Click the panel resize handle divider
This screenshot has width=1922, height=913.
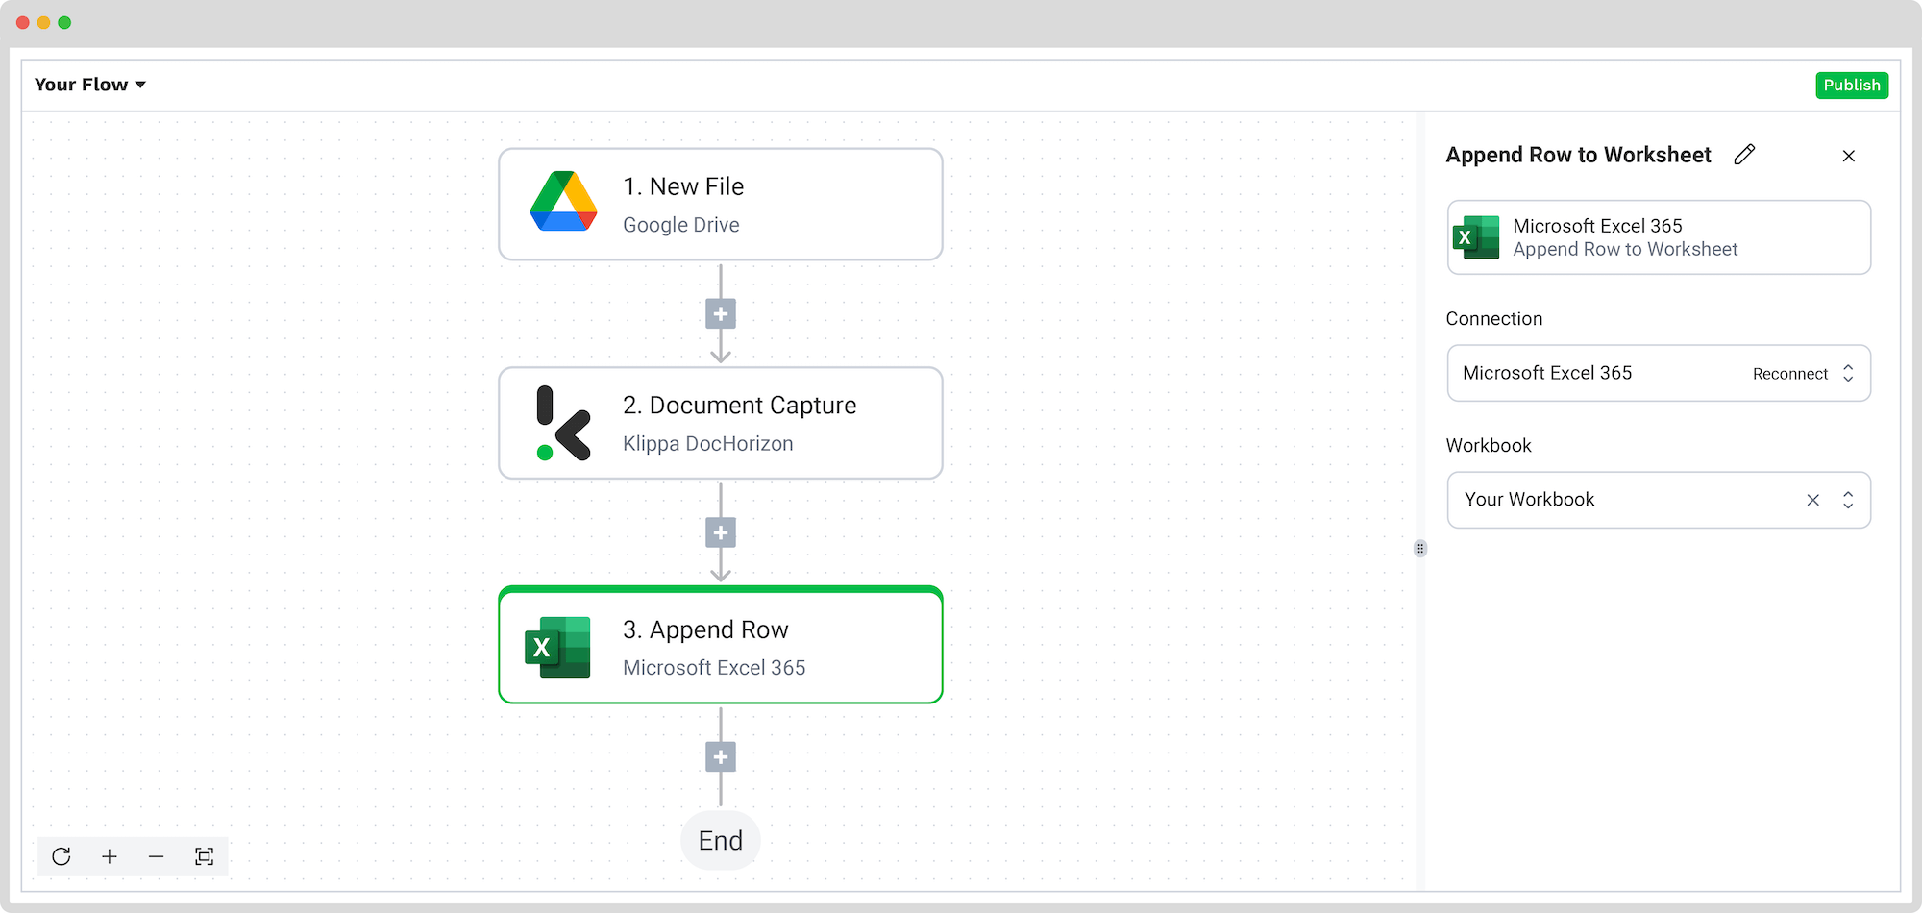click(x=1420, y=549)
